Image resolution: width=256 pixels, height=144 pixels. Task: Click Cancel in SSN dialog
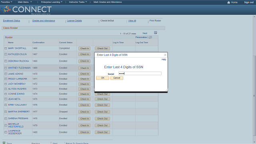pyautogui.click(x=117, y=78)
